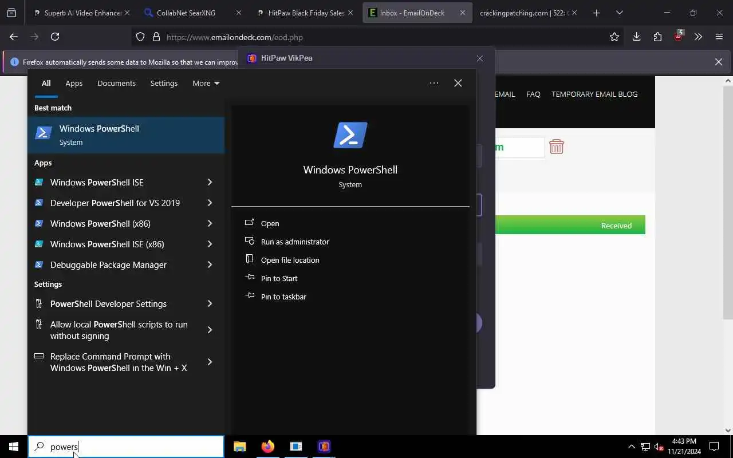This screenshot has width=733, height=458.
Task: Select the All search filter tab
Action: pos(46,83)
